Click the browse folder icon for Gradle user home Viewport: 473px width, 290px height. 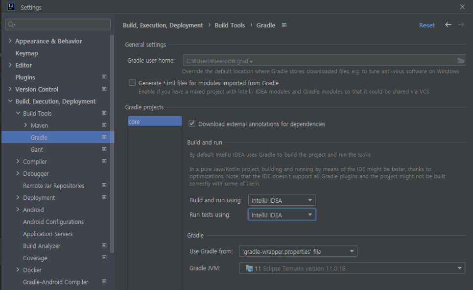coord(461,61)
